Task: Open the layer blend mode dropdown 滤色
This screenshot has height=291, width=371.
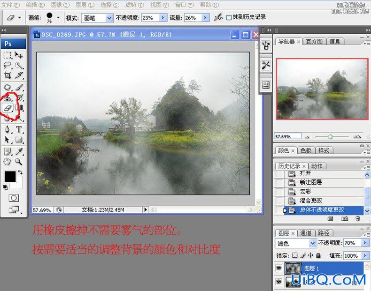Action: [x=313, y=243]
